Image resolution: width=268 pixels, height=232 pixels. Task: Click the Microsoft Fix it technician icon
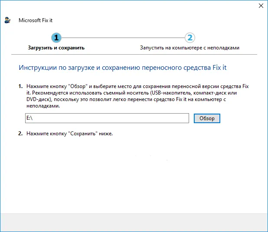click(x=7, y=20)
